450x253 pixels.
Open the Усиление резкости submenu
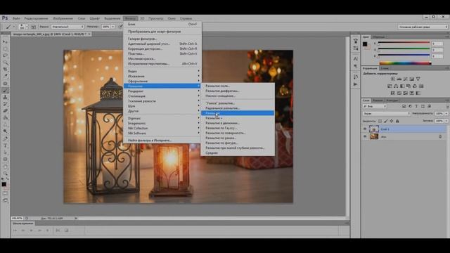click(x=162, y=101)
